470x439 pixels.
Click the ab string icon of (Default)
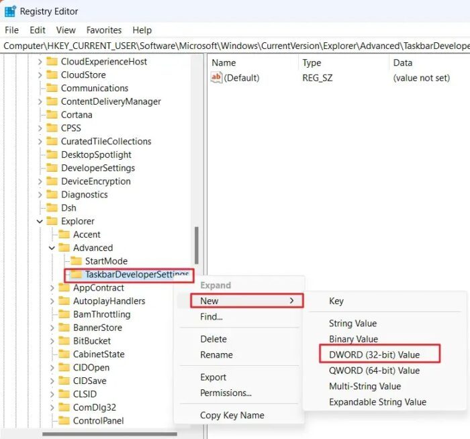216,78
